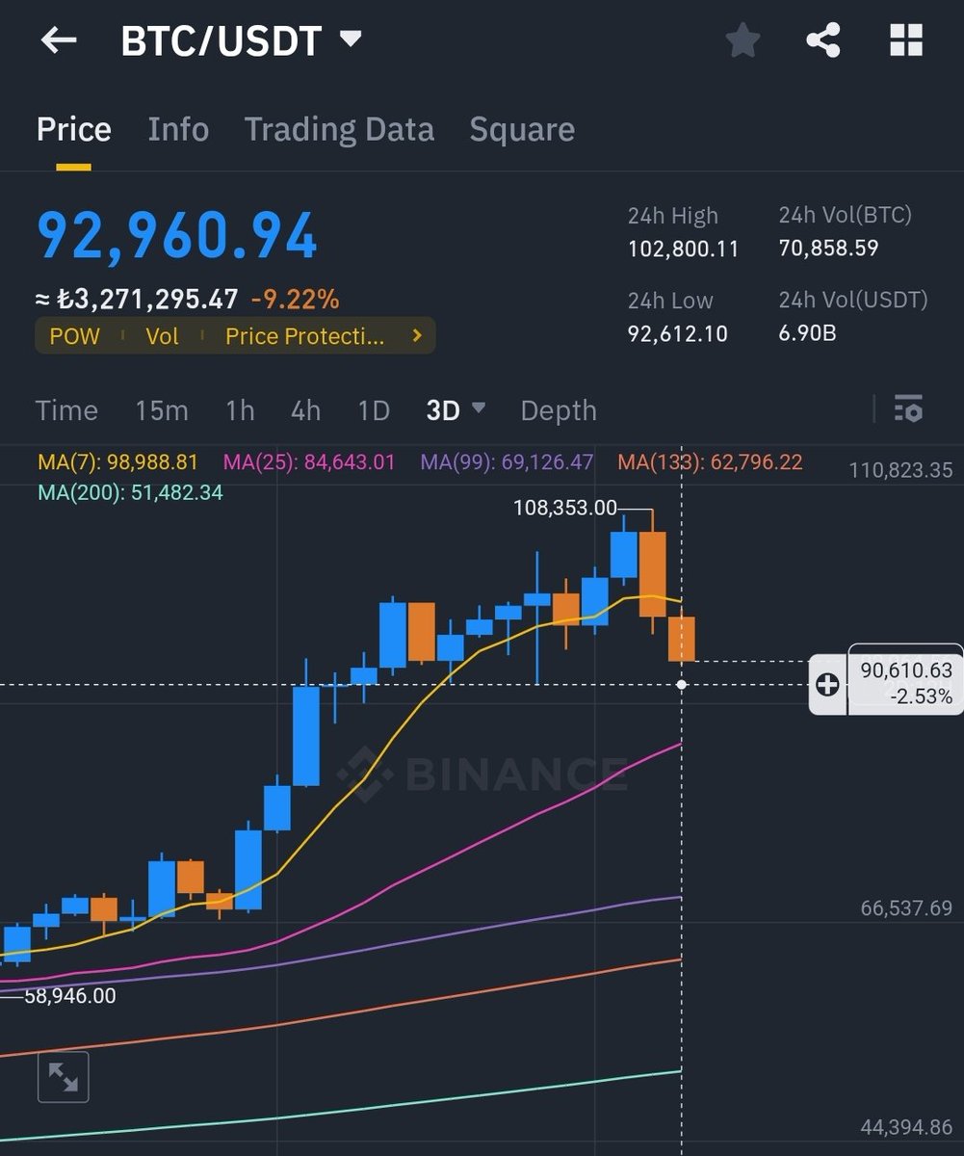Screen dimensions: 964x1156
Task: Tap the 108,353.00 high marker label
Action: pyautogui.click(x=565, y=508)
